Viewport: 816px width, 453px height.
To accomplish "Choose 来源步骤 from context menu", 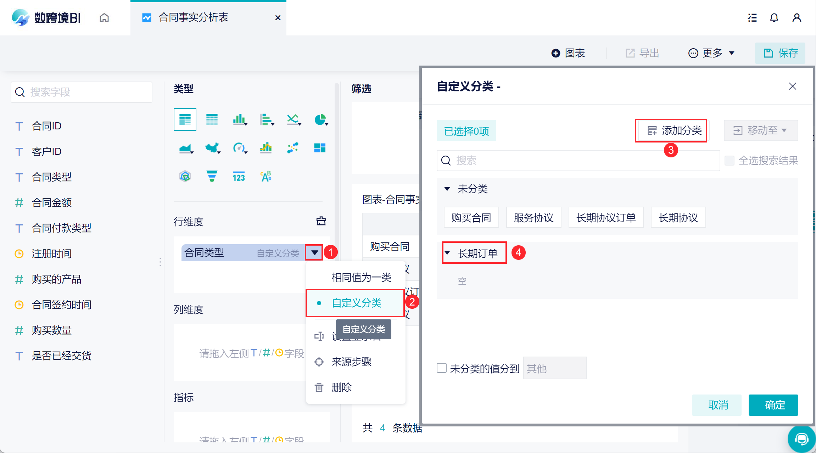I will click(351, 362).
